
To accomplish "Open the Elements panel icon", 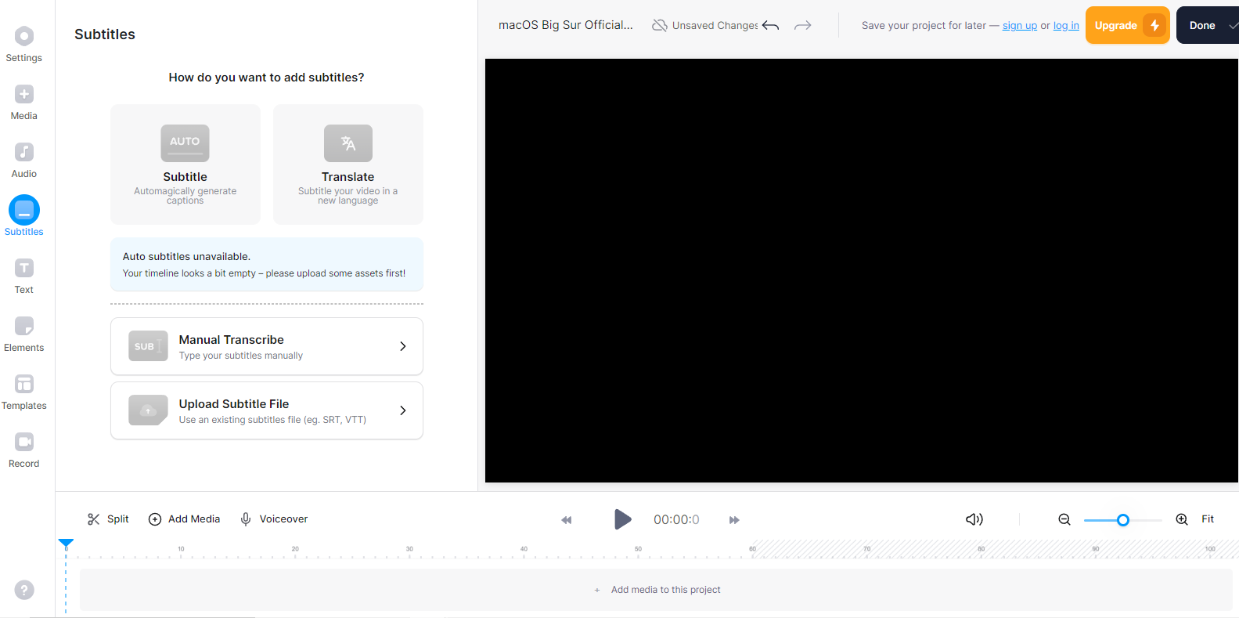I will pyautogui.click(x=24, y=326).
